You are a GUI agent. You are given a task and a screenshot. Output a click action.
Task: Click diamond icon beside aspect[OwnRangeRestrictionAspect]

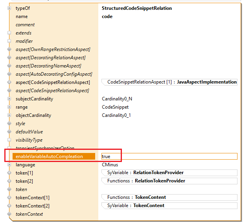[9, 49]
